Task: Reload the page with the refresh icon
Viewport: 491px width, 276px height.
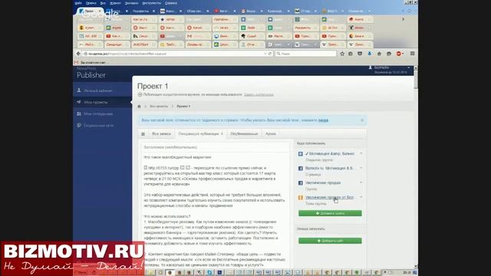Action: [270, 54]
